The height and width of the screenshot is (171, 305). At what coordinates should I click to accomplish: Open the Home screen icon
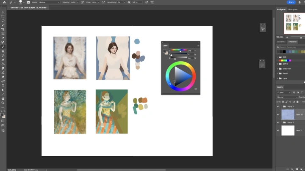tap(4, 3)
